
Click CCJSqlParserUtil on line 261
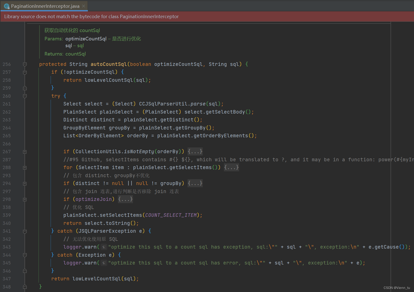[163, 104]
